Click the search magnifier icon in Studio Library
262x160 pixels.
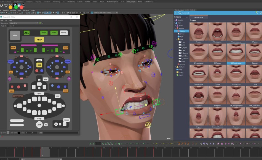click(x=180, y=13)
